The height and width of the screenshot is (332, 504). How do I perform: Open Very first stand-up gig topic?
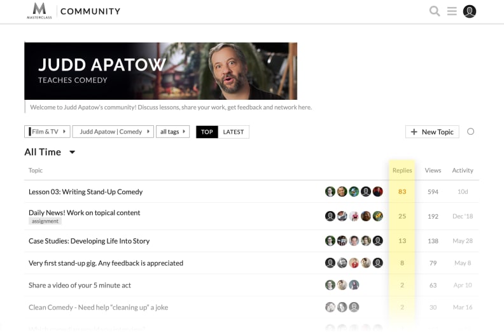[106, 263]
